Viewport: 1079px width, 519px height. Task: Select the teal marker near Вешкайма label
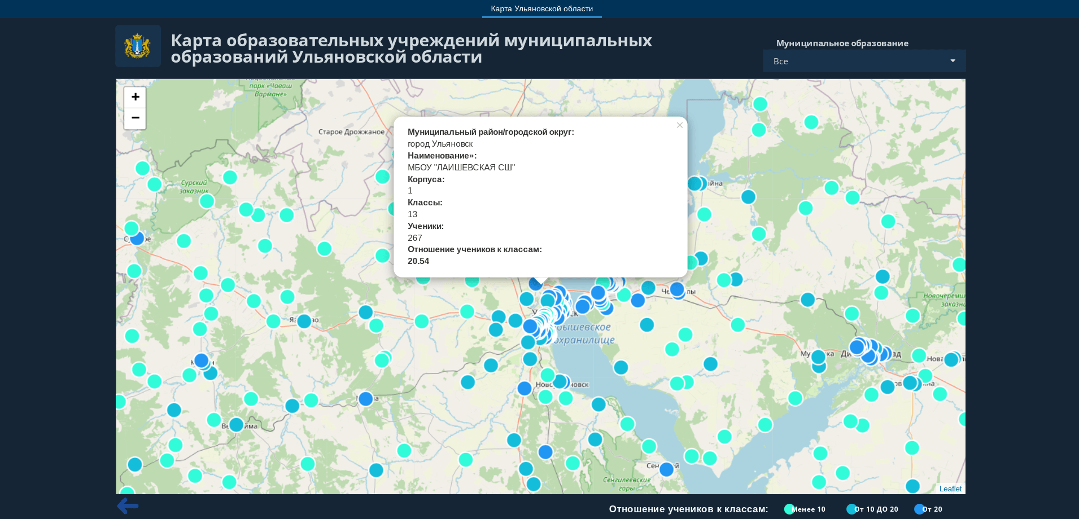pyautogui.click(x=236, y=424)
